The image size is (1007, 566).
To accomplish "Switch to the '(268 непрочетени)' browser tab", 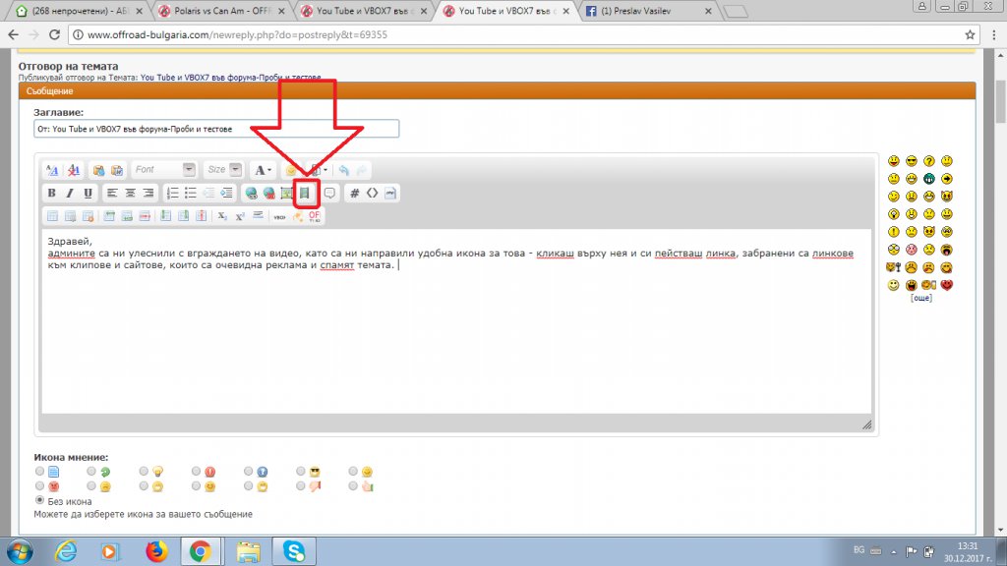I will click(x=79, y=11).
